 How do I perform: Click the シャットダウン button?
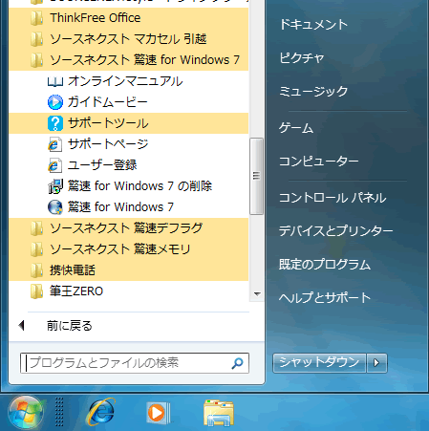(319, 363)
